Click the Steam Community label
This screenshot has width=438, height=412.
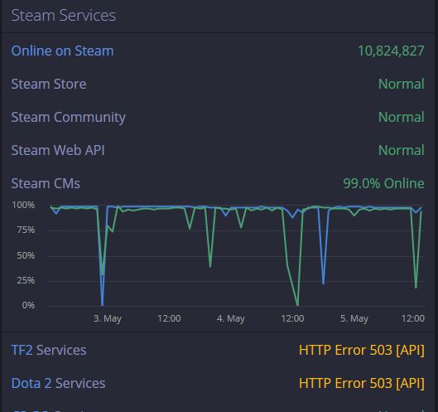click(68, 118)
